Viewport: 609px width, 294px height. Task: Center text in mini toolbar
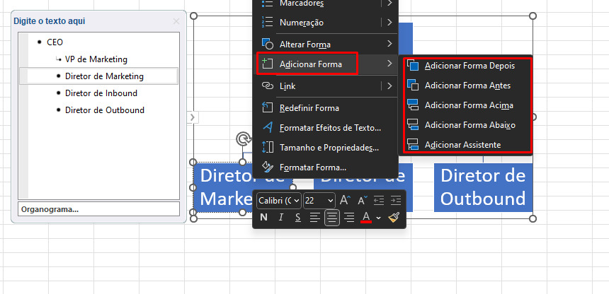pyautogui.click(x=332, y=218)
